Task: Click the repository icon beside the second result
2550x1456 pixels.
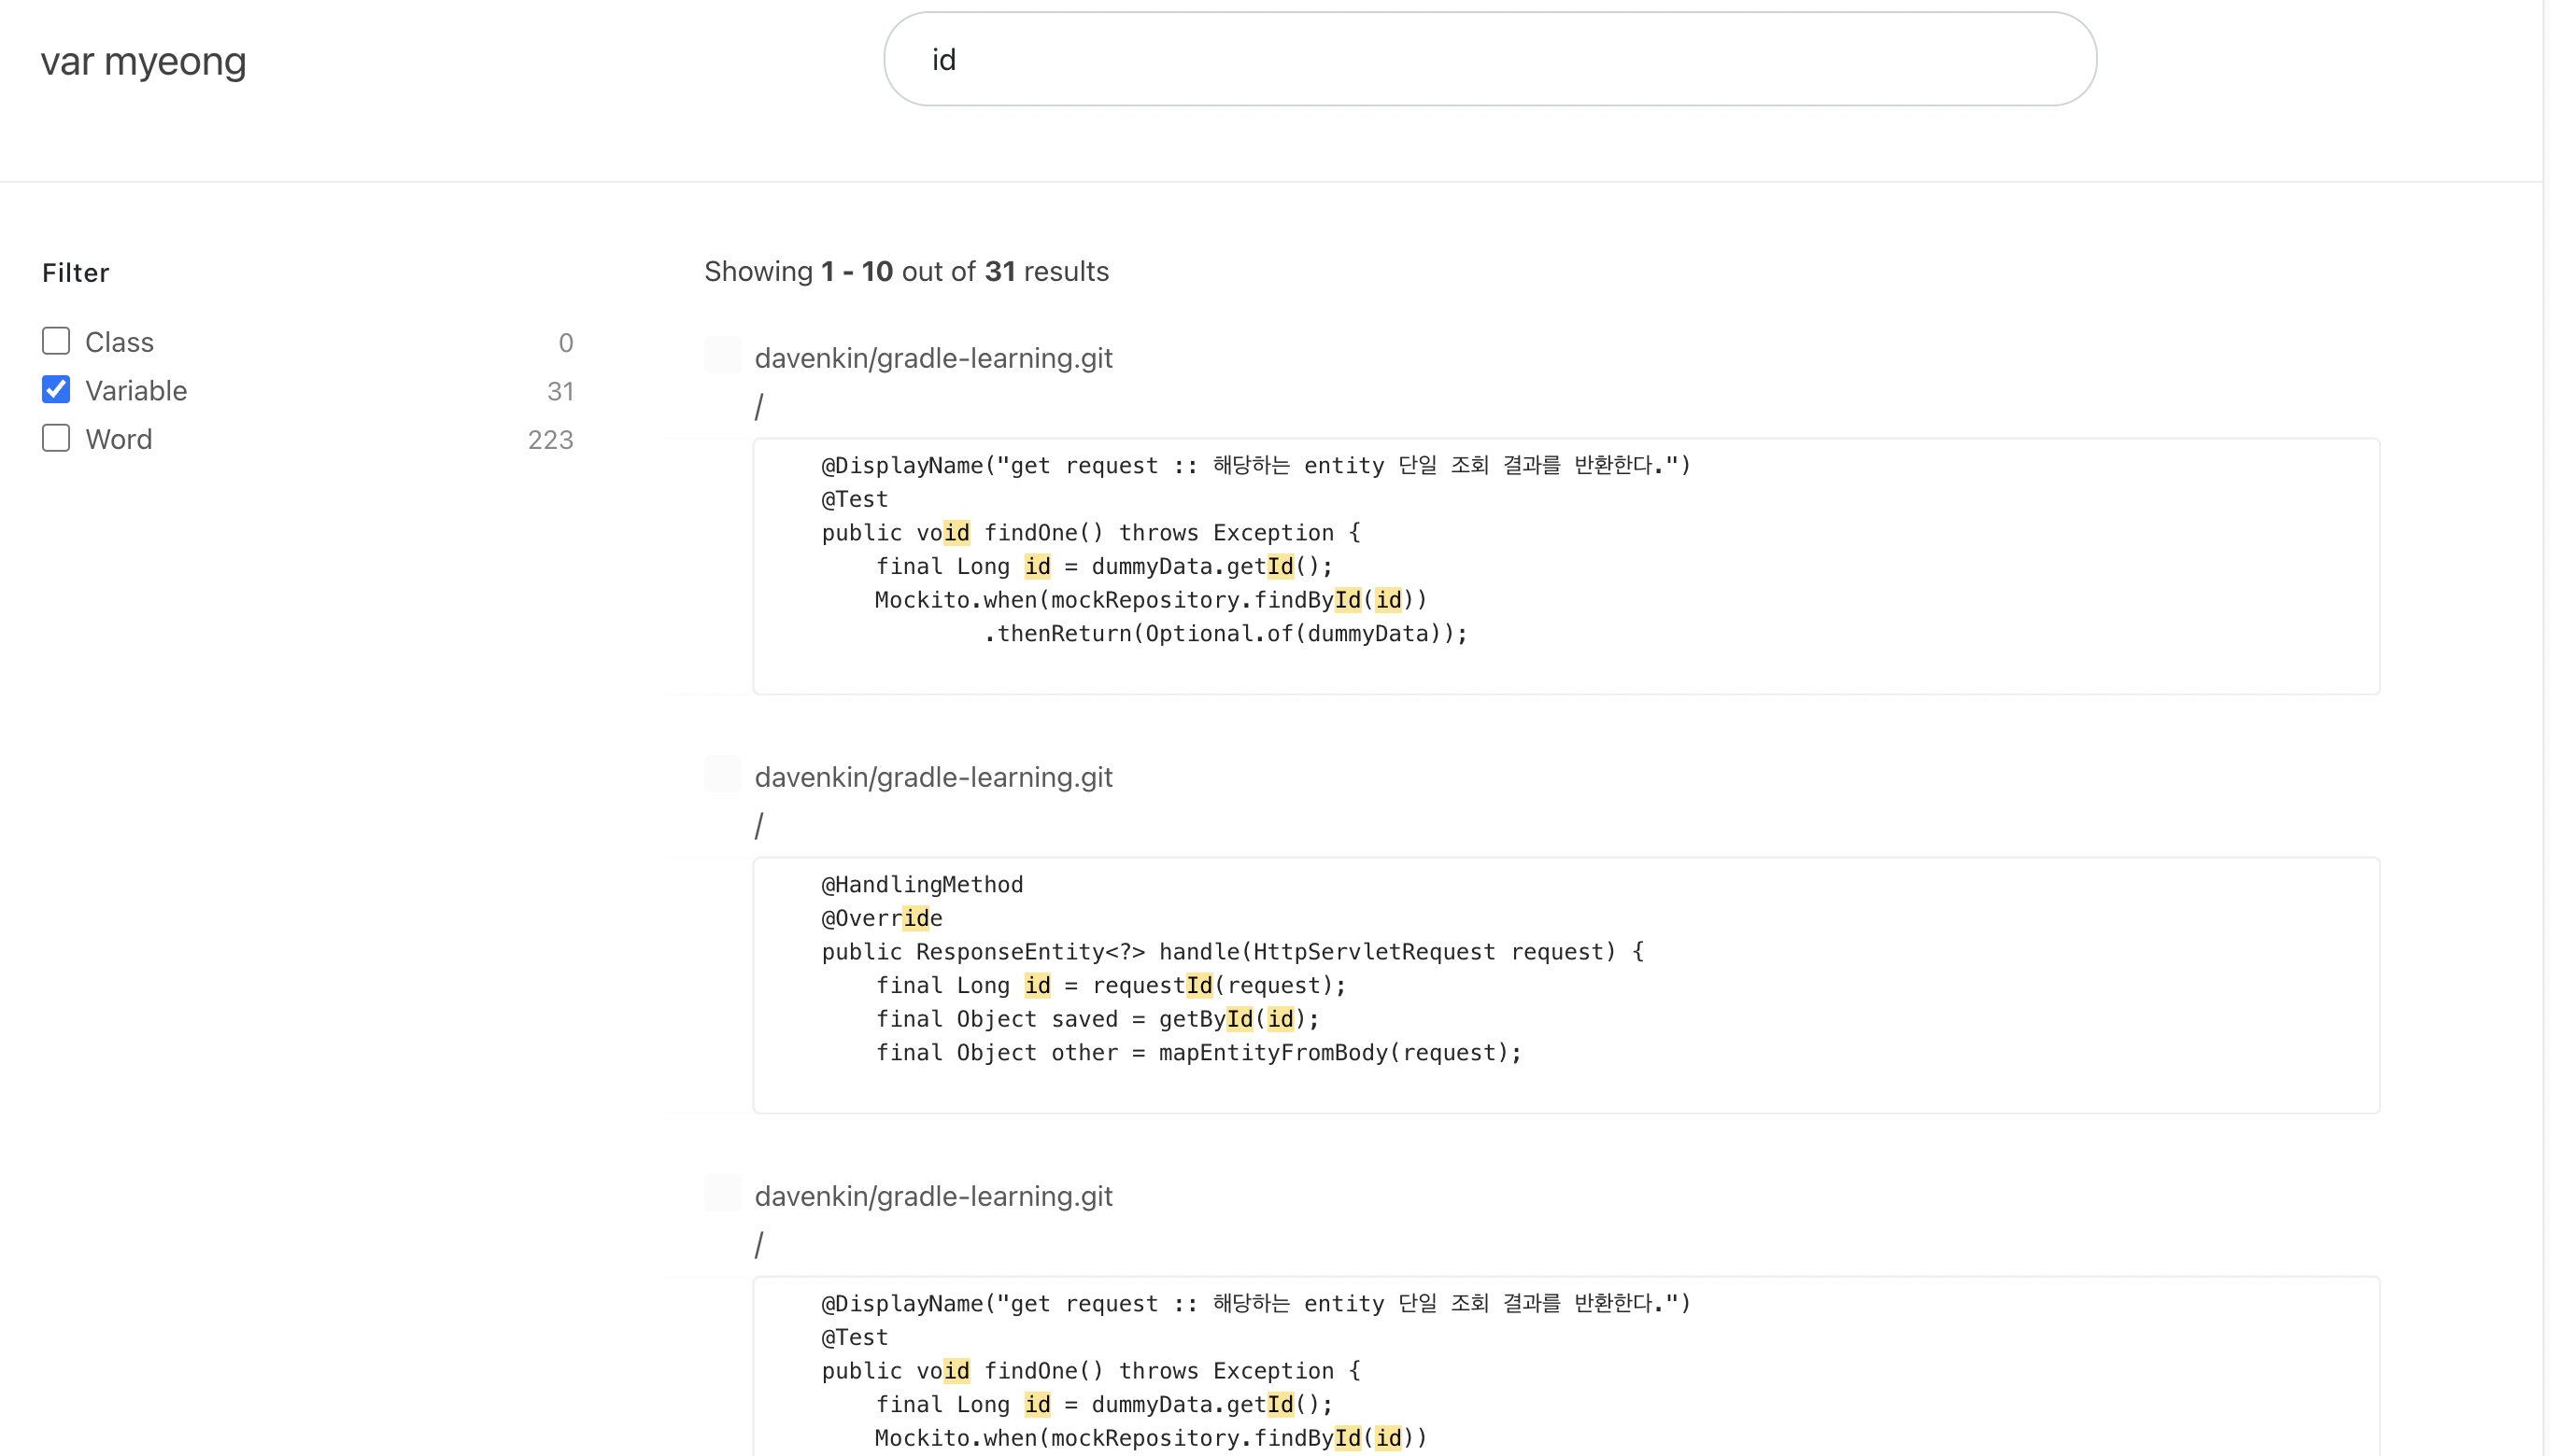Action: tap(723, 774)
